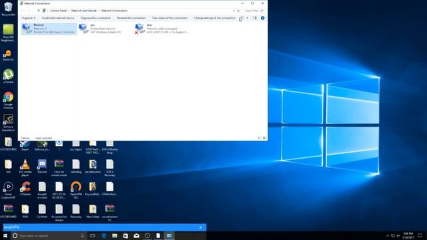The width and height of the screenshot is (427, 240).
Task: Click the Network Connections breadcrumb
Action: [114, 11]
